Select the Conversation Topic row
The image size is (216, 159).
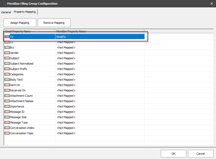point(74,133)
